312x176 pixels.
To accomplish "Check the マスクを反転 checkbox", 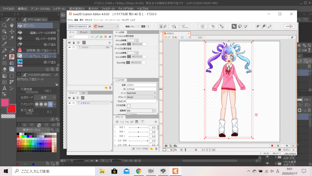I will click(x=129, y=106).
